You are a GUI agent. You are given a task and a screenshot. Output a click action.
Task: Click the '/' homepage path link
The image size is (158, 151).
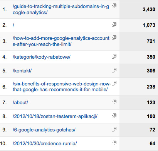click(13, 25)
